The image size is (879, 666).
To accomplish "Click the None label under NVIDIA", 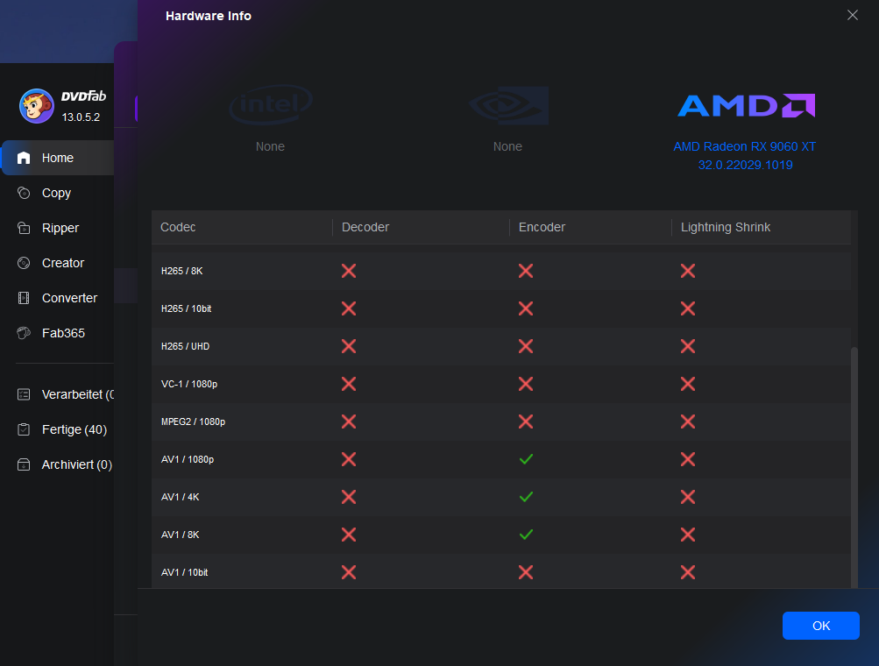I will tap(508, 146).
